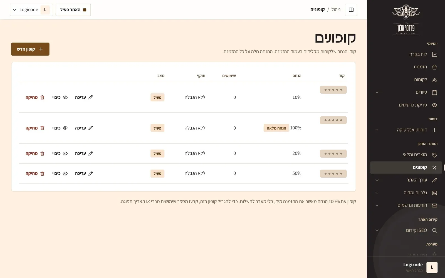Disable the 20% coupon via כיבוי
This screenshot has height=278, width=445.
(60, 153)
